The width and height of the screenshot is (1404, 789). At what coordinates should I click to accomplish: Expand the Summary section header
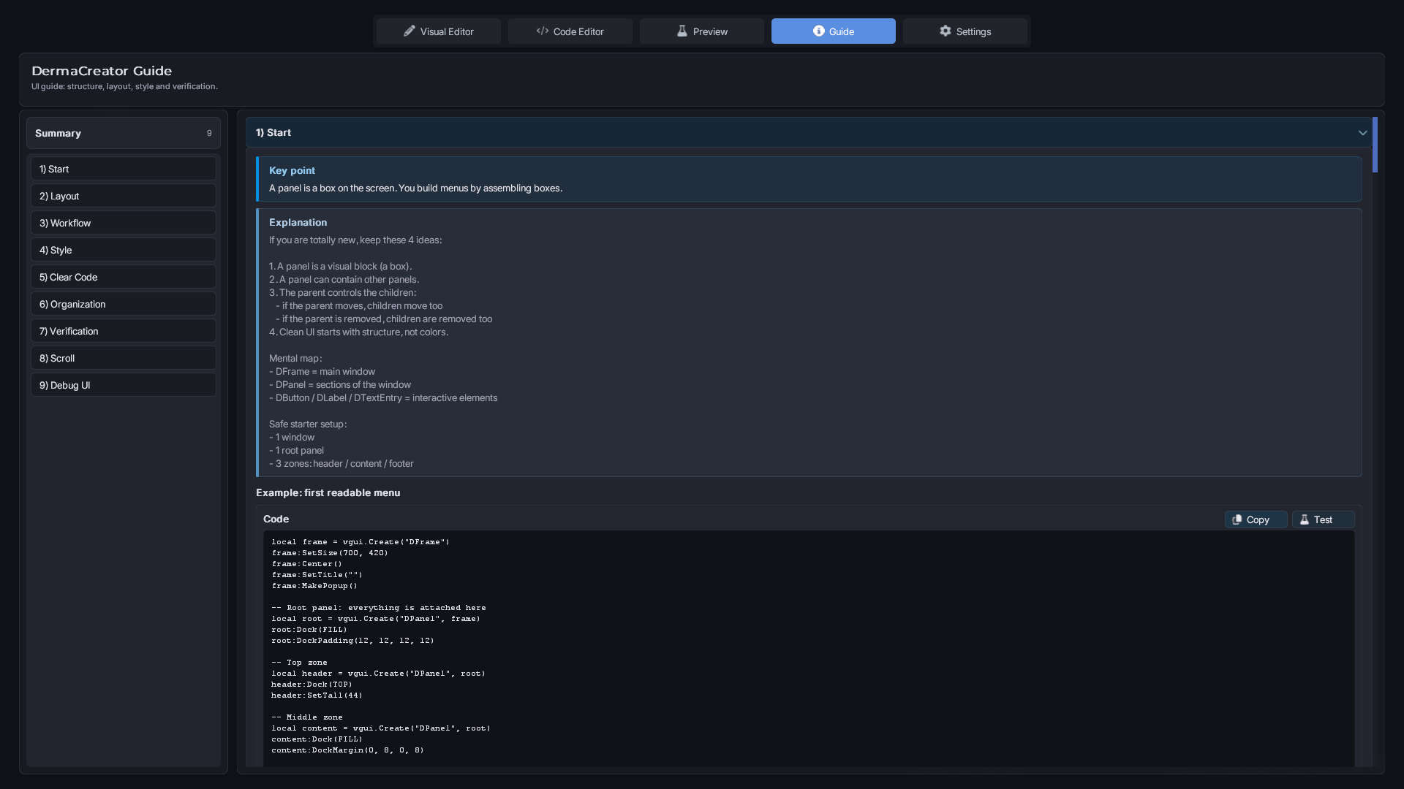click(123, 133)
